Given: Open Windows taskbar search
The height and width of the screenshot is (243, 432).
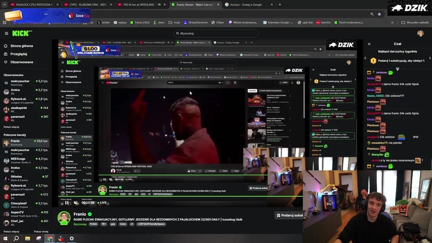Looking at the screenshot, I should coord(16,239).
